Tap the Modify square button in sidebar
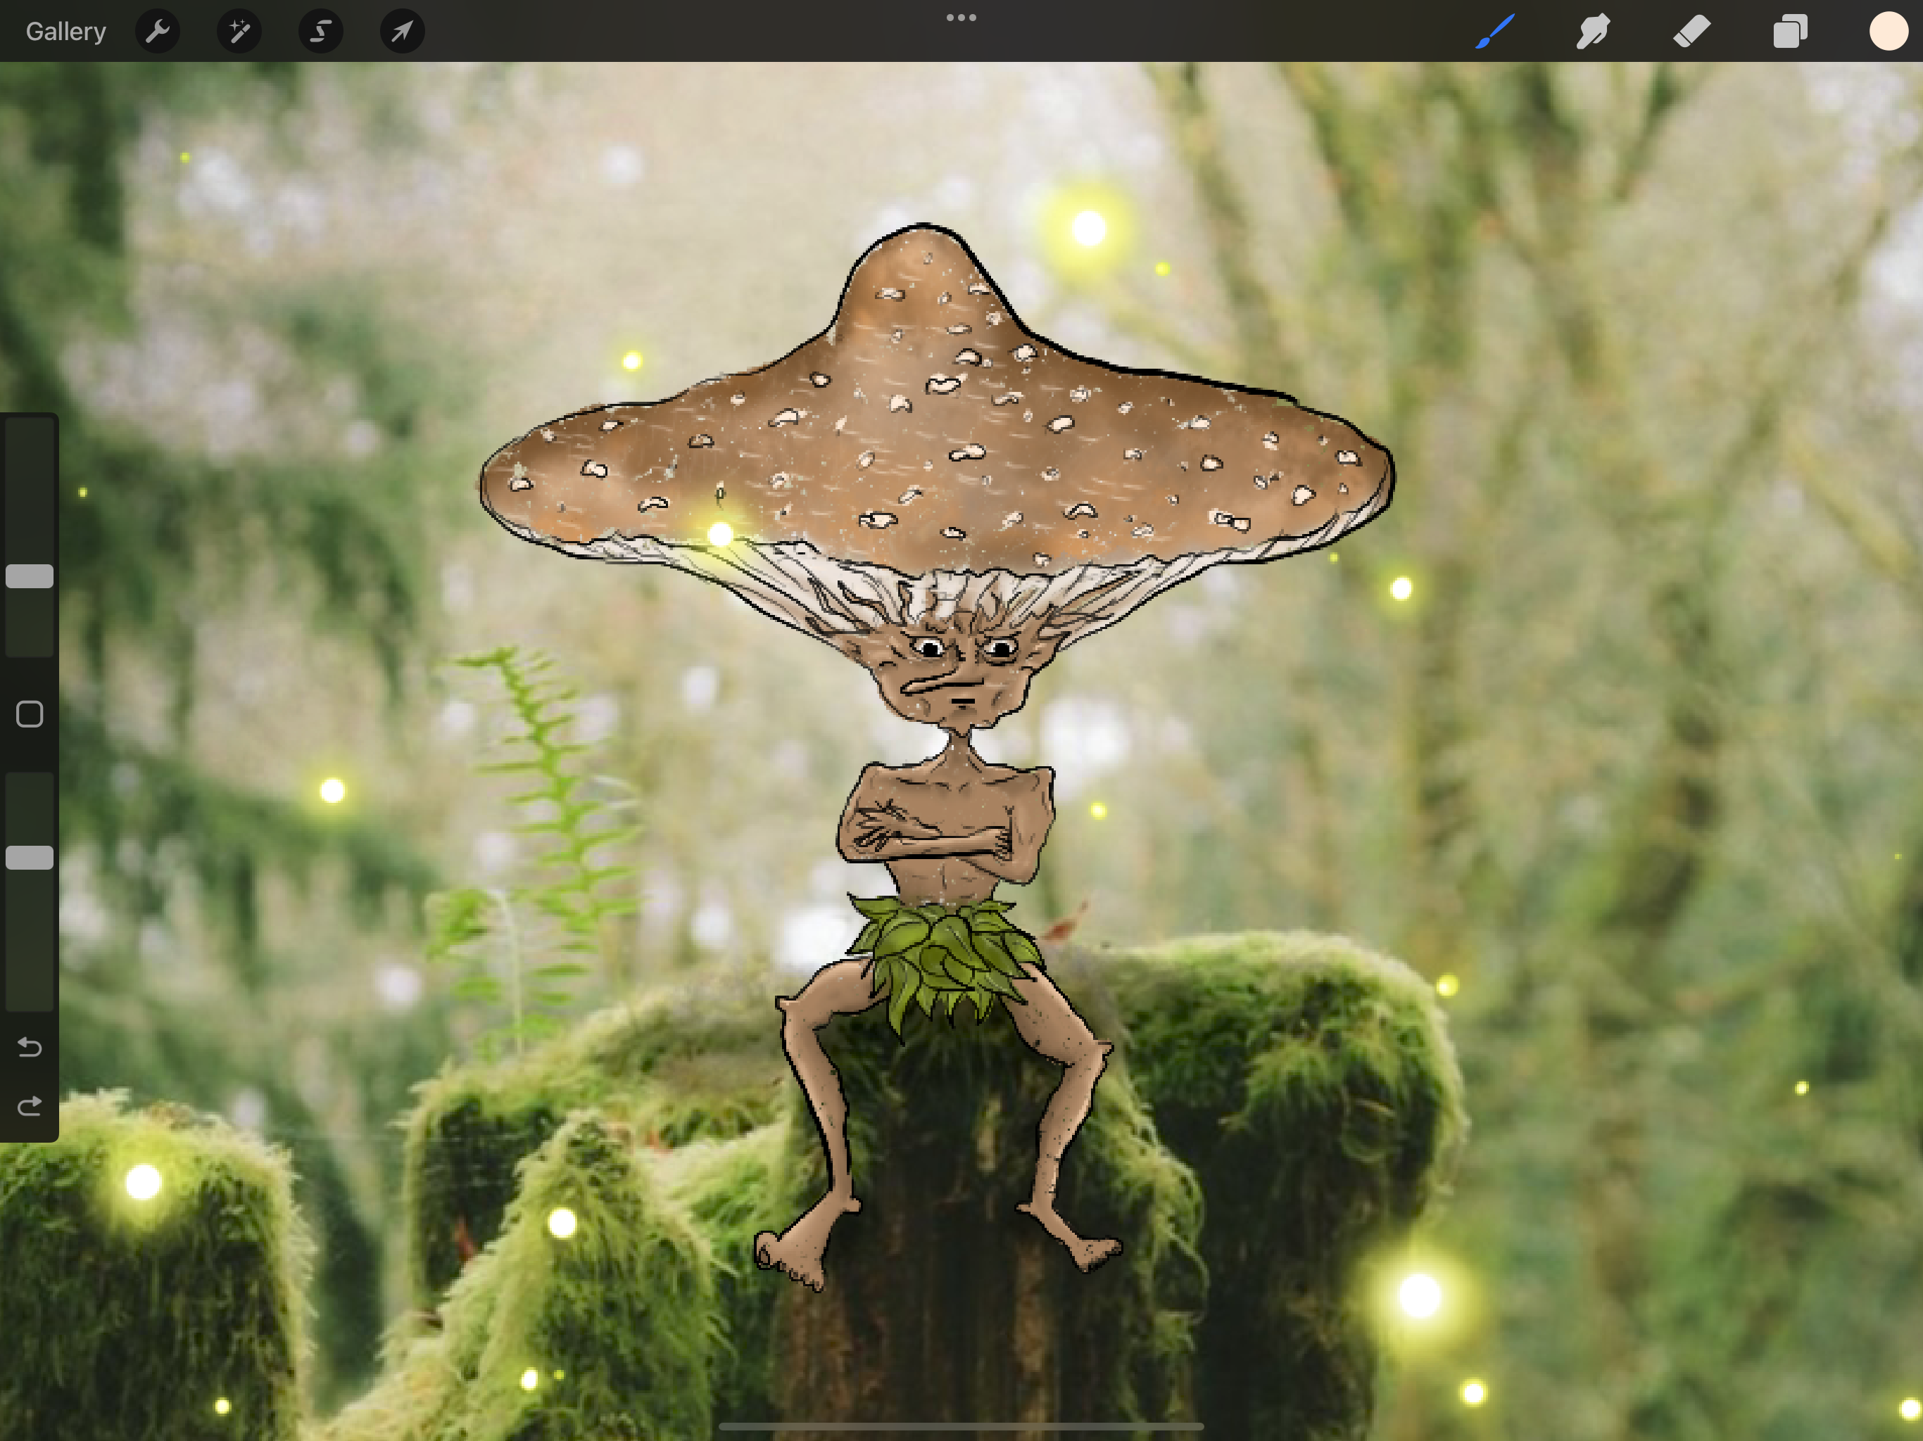The width and height of the screenshot is (1923, 1441). [30, 714]
